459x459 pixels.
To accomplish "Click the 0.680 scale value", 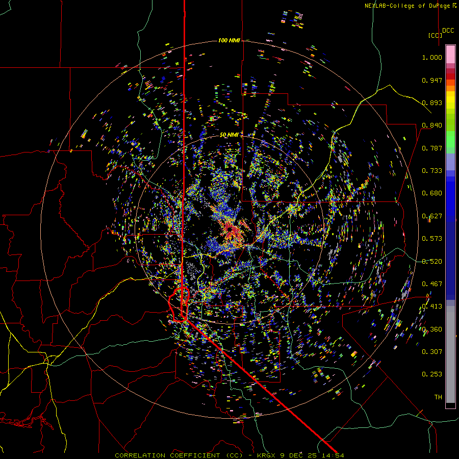I will pyautogui.click(x=432, y=193).
